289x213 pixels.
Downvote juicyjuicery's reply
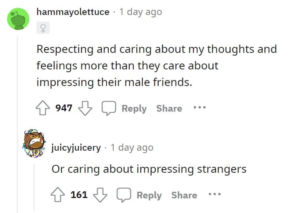tap(98, 195)
